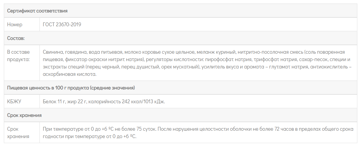Click the bold "Срок хранения" section header
The width and height of the screenshot is (360, 149).
pos(24,115)
